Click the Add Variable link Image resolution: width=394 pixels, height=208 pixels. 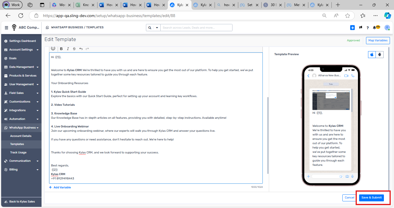coord(60,187)
